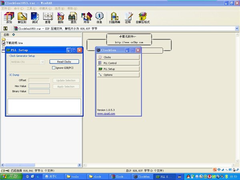The width and height of the screenshot is (240, 180).
Task: Close the PLL Setup window
Action: (x=80, y=50)
